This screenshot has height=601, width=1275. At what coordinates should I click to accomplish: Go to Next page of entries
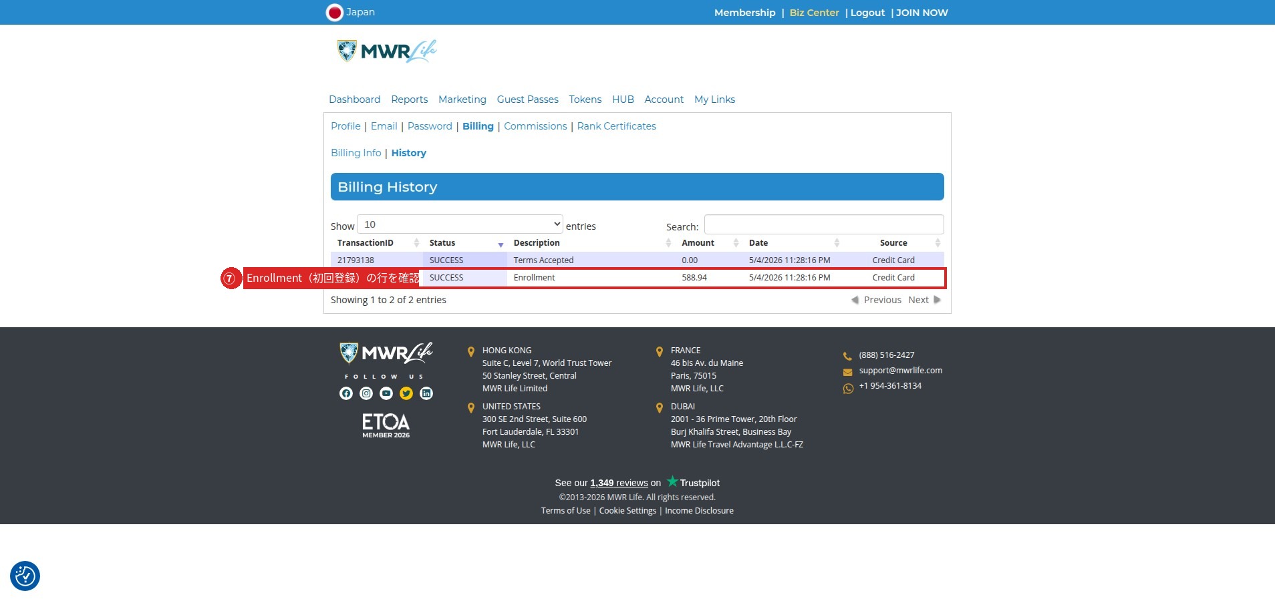click(x=924, y=300)
